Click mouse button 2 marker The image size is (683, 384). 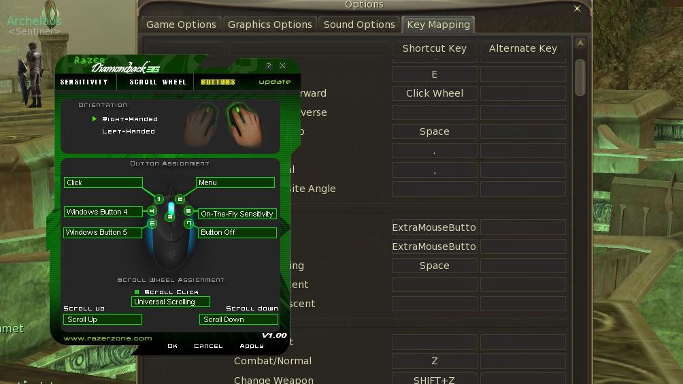tap(180, 199)
